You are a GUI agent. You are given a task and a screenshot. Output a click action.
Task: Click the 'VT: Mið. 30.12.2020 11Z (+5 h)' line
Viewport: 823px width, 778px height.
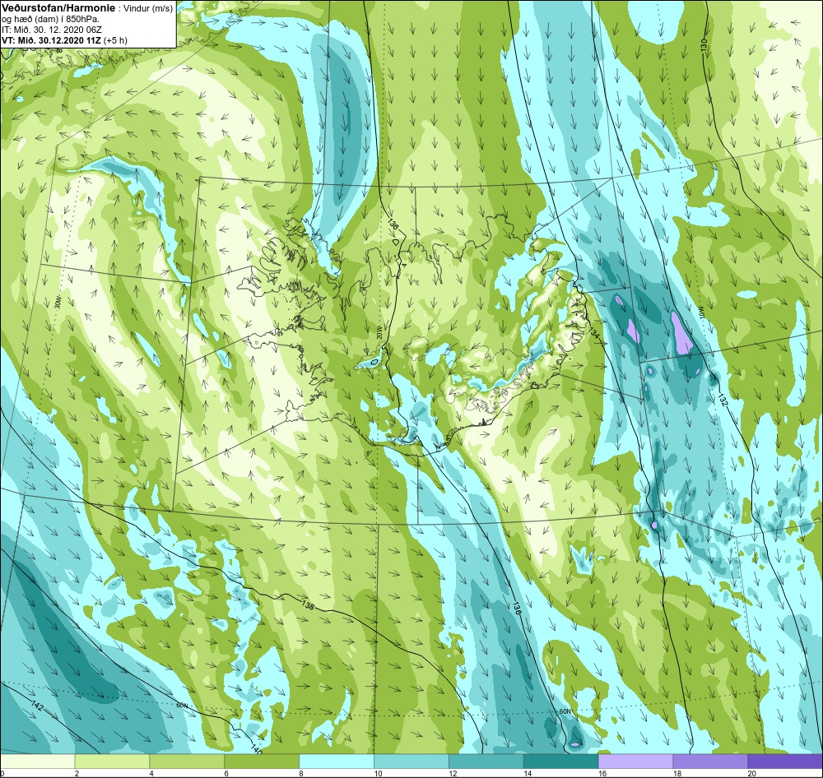point(64,39)
